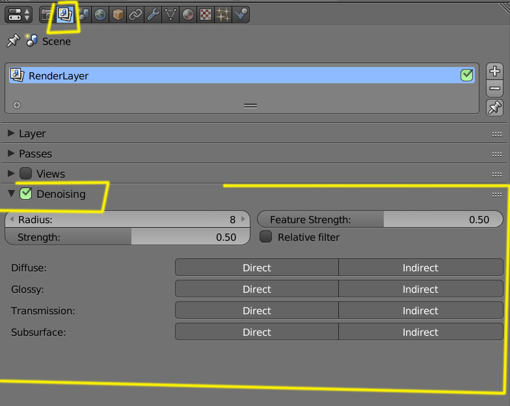Adjust the Feature Strength slider
This screenshot has width=510, height=406.
(x=380, y=219)
